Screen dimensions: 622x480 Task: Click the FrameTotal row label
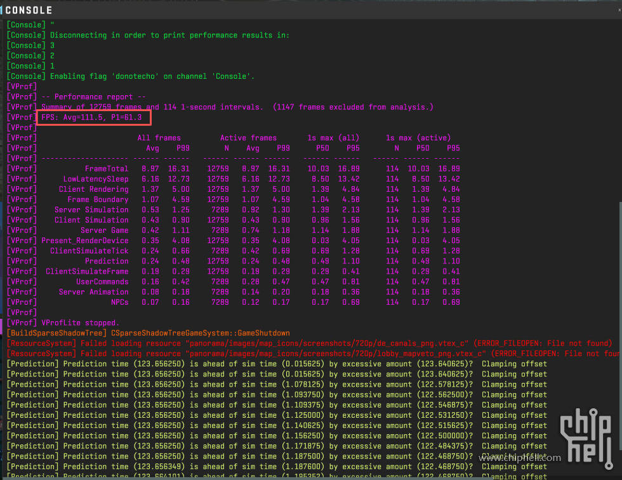[x=107, y=169]
